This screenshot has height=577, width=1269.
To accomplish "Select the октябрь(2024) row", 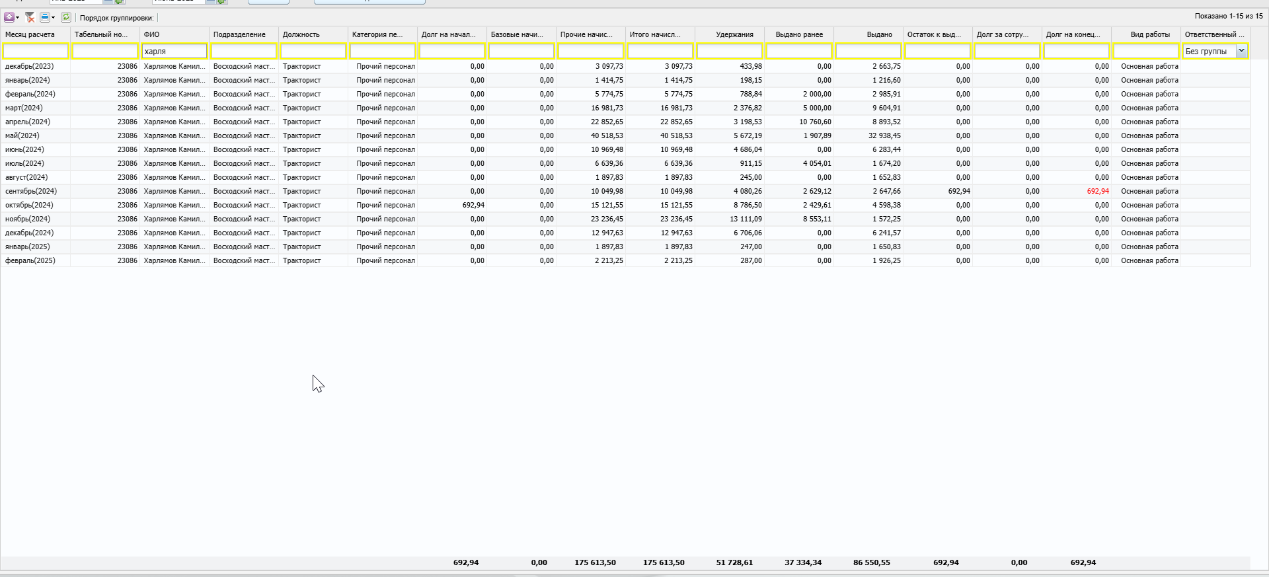I will pos(625,205).
